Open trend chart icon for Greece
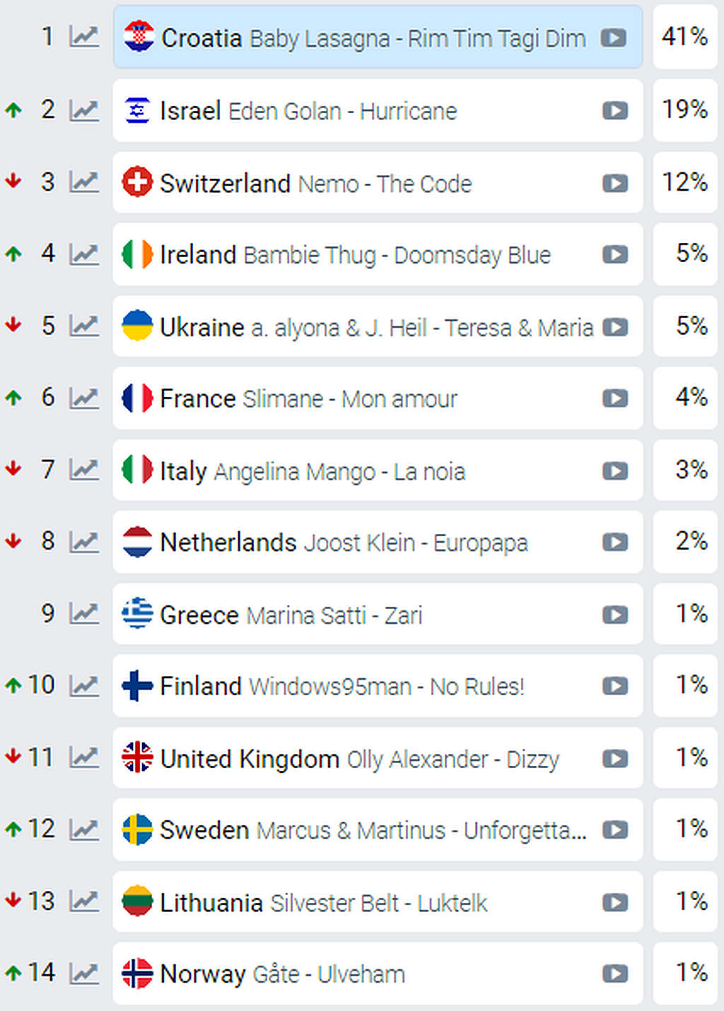724x1011 pixels. (x=84, y=613)
